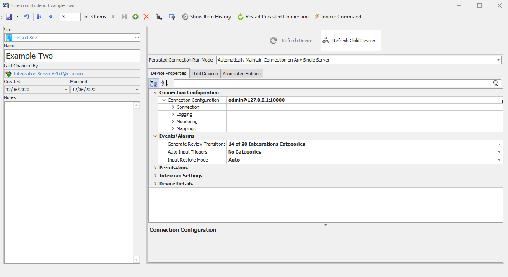Expand the Intercom Settings section
Image resolution: width=508 pixels, height=277 pixels.
coord(155,176)
